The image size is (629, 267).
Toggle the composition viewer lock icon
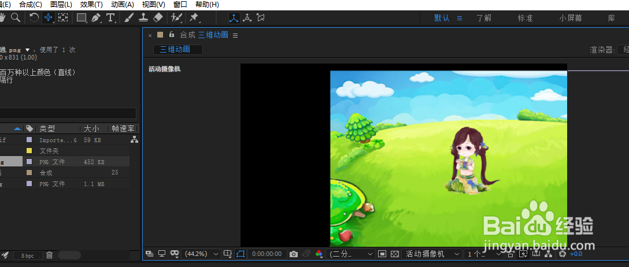(x=172, y=35)
